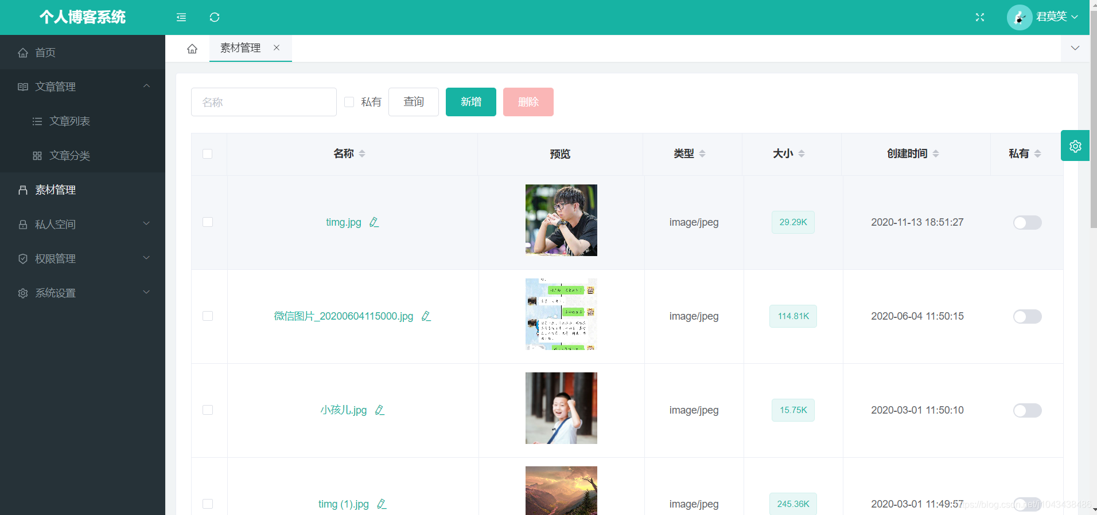Image resolution: width=1097 pixels, height=515 pixels.
Task: Check the row for 微信图片_20200604115000.jpg
Action: [x=208, y=316]
